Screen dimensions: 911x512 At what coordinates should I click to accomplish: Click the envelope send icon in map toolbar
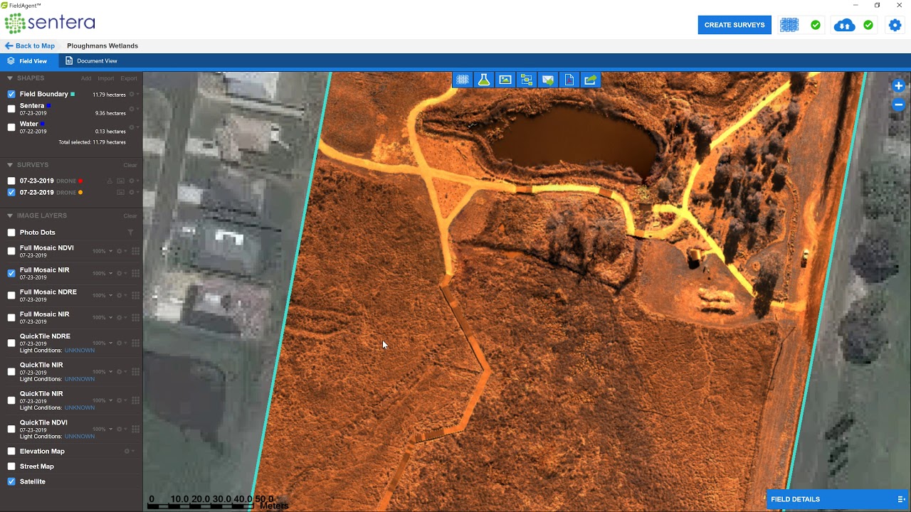point(548,80)
